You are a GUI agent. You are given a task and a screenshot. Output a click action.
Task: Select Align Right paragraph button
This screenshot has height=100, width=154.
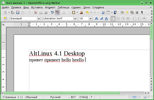123,19
